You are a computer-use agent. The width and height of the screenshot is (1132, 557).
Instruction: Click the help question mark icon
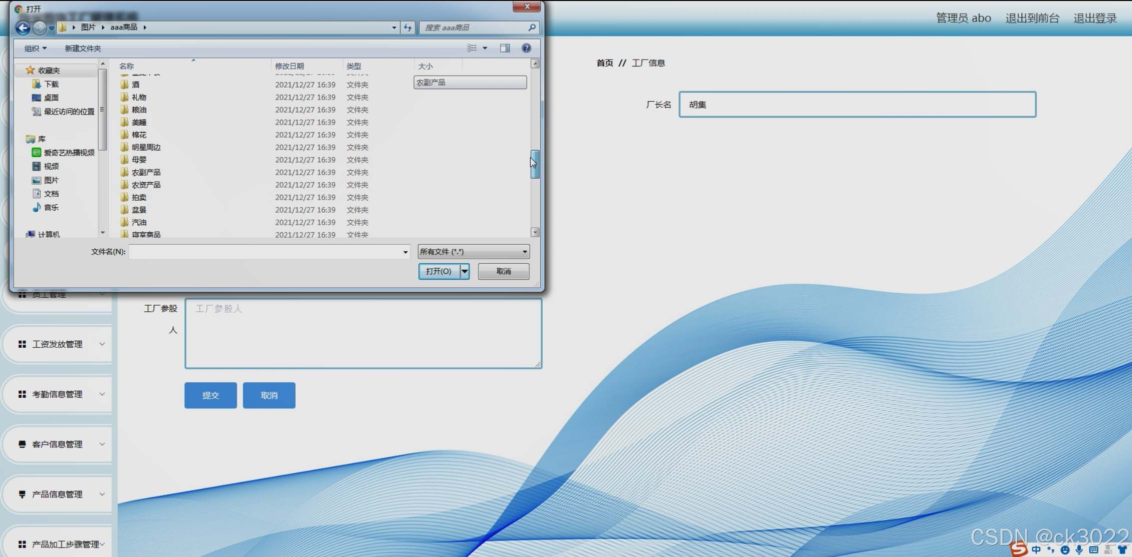[x=526, y=48]
